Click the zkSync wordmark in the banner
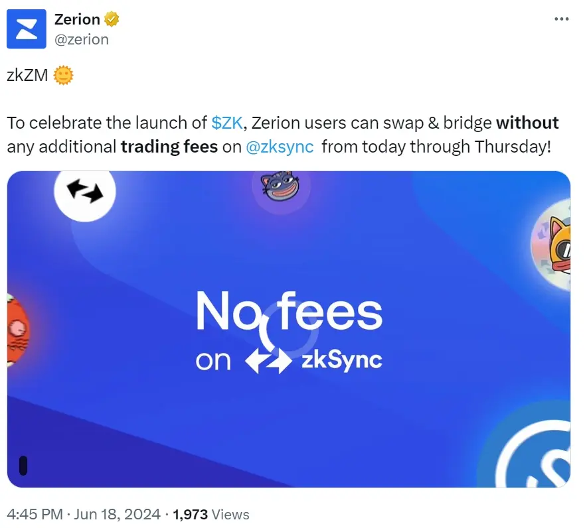The image size is (585, 528). tap(343, 360)
